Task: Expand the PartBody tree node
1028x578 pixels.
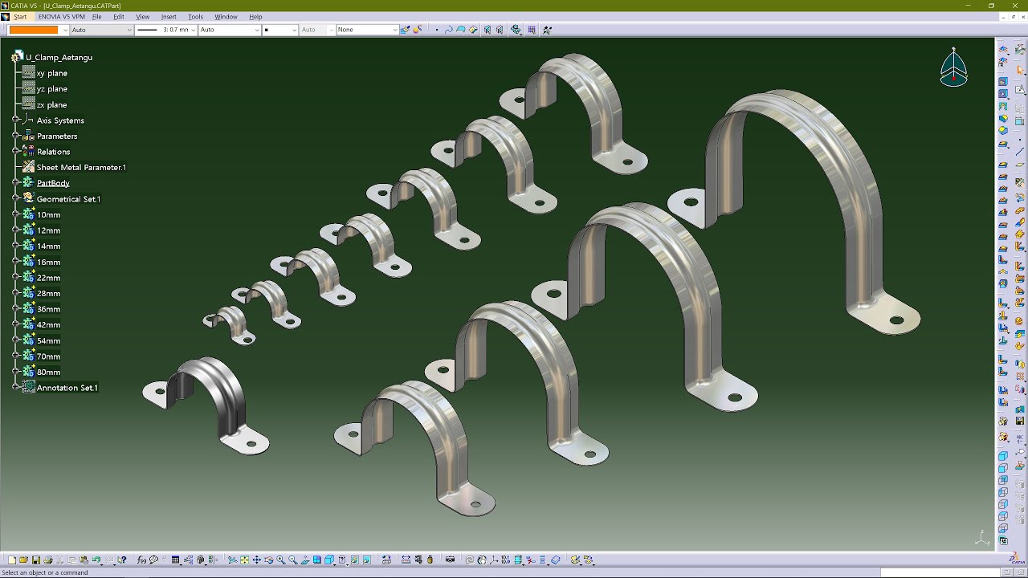Action: coord(15,182)
